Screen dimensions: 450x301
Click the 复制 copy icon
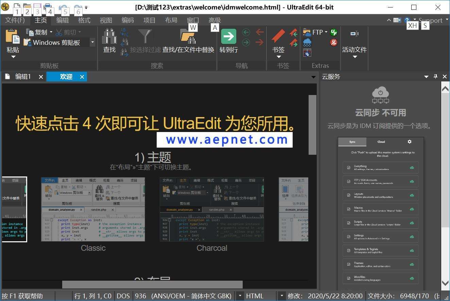30,32
